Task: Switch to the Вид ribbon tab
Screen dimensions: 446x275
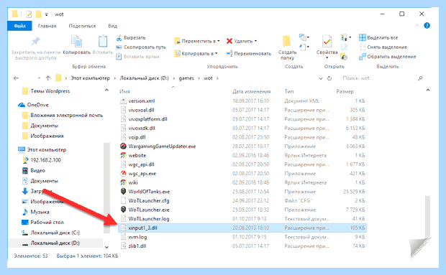Action: tap(113, 26)
